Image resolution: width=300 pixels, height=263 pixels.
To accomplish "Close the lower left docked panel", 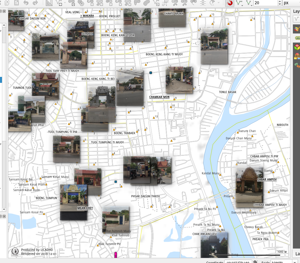I will pos(4,216).
